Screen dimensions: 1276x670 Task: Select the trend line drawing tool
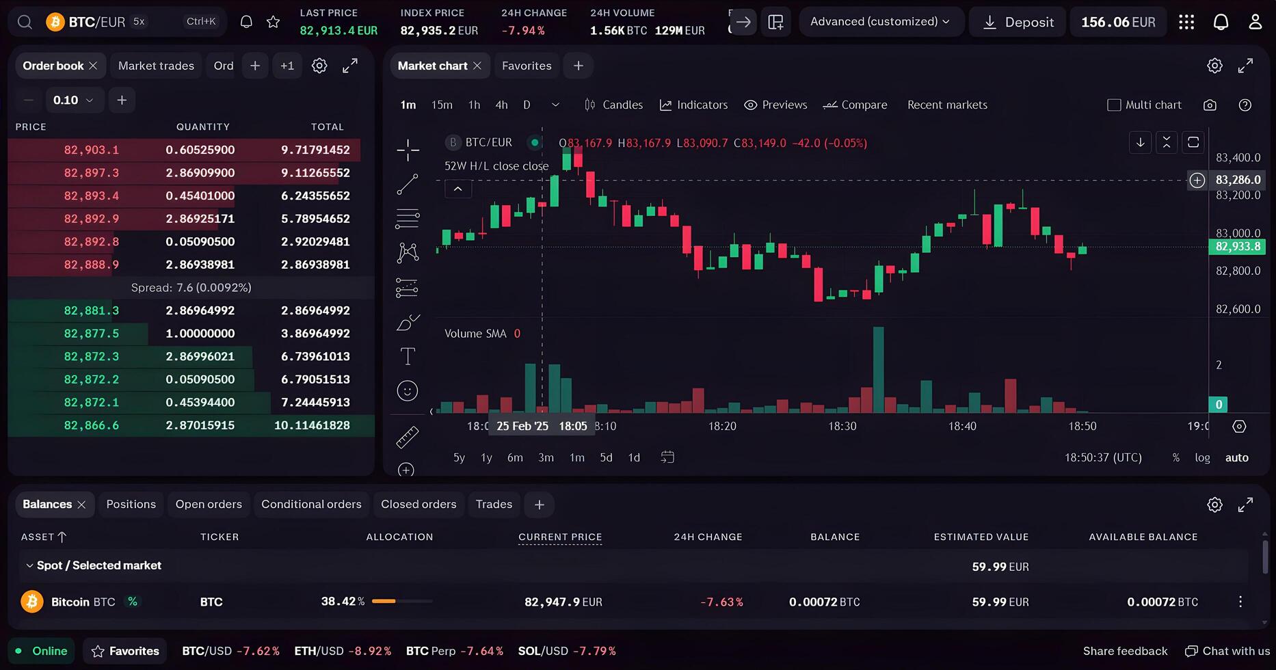[x=408, y=185]
